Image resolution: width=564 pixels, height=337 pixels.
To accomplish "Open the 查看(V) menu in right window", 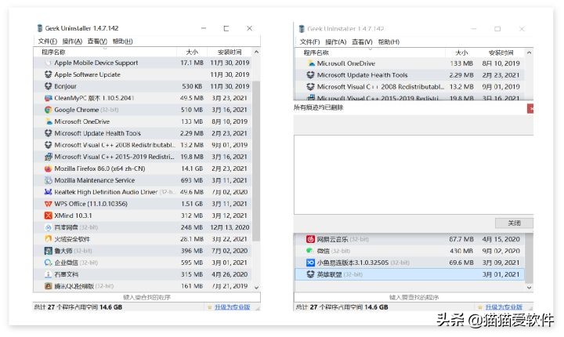I will tap(362, 42).
